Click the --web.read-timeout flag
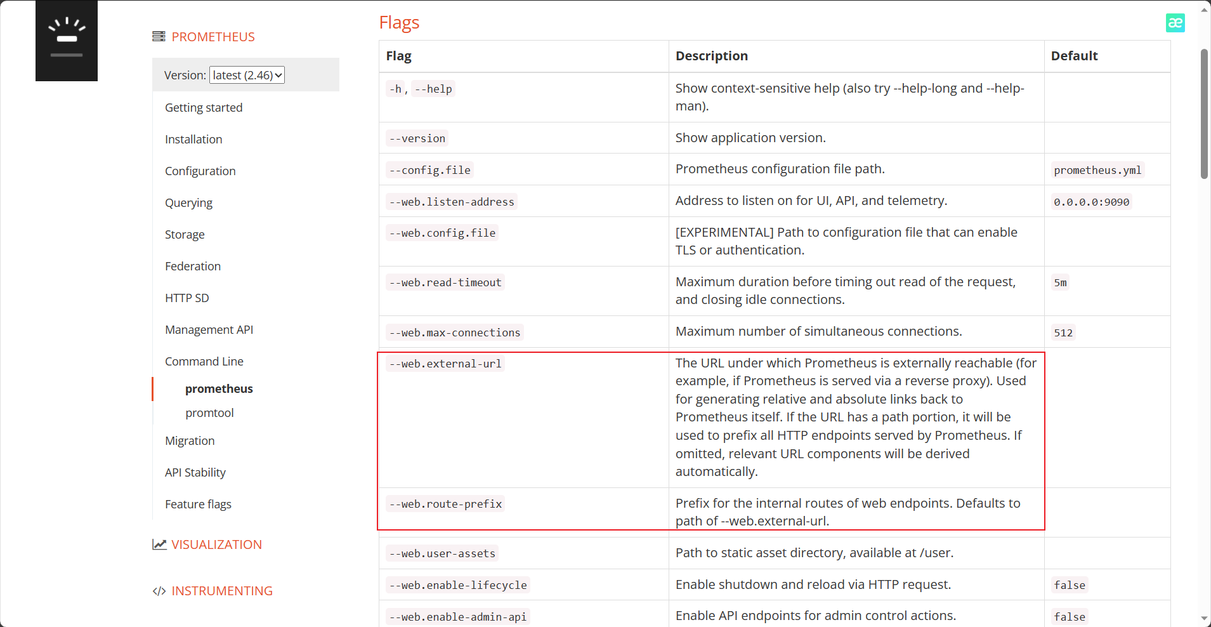Viewport: 1211px width, 627px height. tap(445, 282)
